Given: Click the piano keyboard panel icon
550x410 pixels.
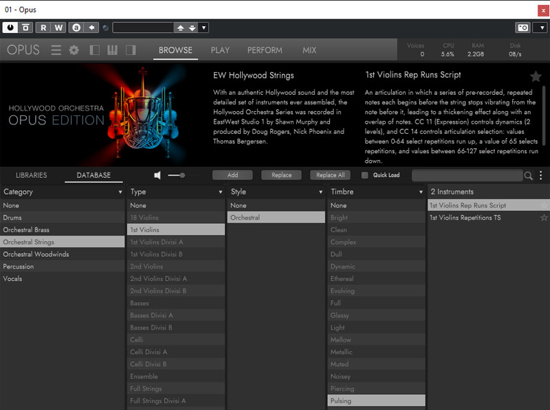Looking at the screenshot, I should pyautogui.click(x=113, y=50).
